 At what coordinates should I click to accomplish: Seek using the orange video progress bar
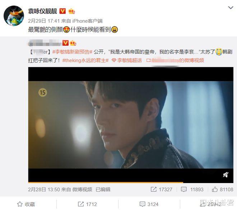[x=131, y=182]
